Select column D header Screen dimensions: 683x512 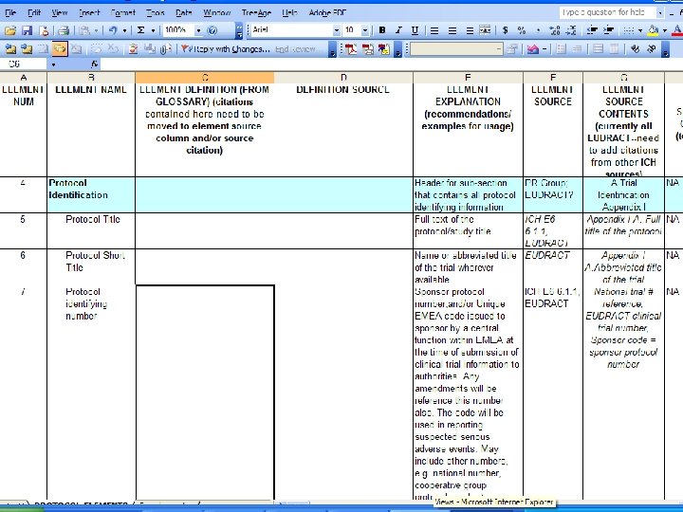click(x=343, y=78)
